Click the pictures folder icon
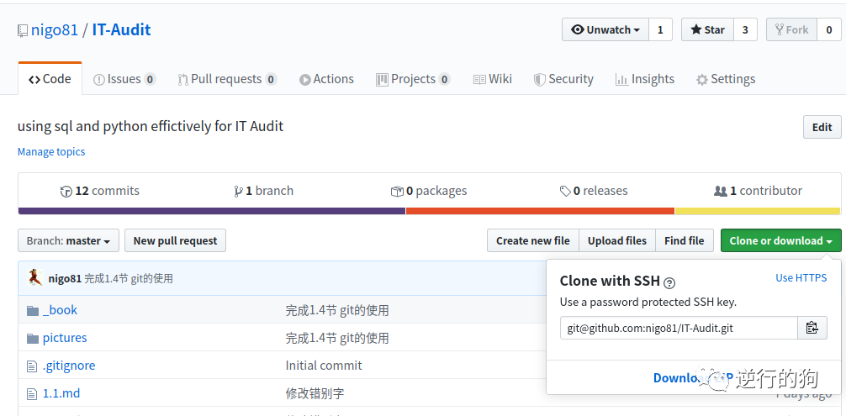 pos(33,339)
